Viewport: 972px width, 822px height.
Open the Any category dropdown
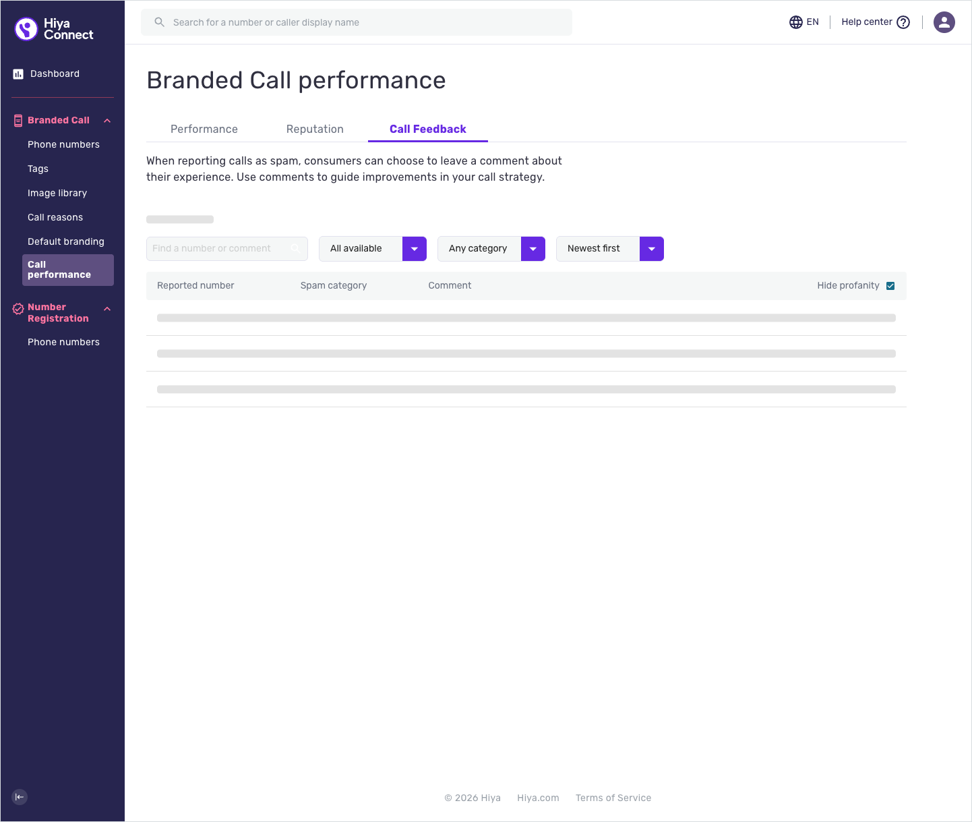tap(491, 249)
